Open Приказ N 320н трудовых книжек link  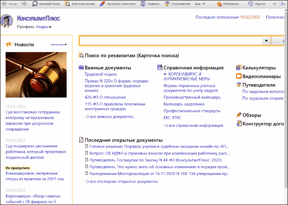coord(117,86)
